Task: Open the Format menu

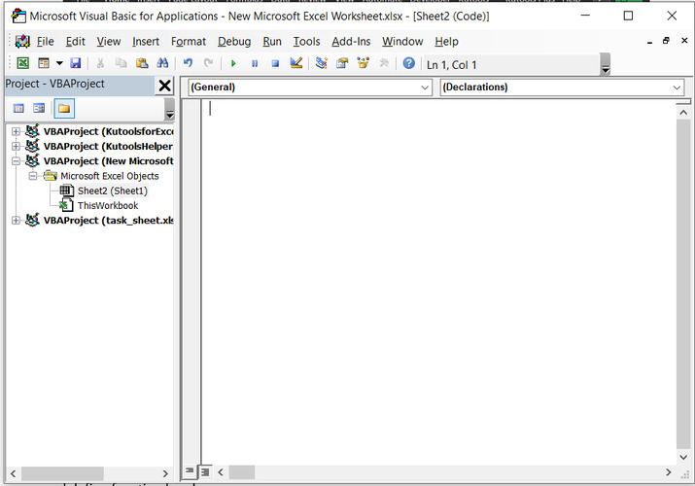Action: [189, 42]
